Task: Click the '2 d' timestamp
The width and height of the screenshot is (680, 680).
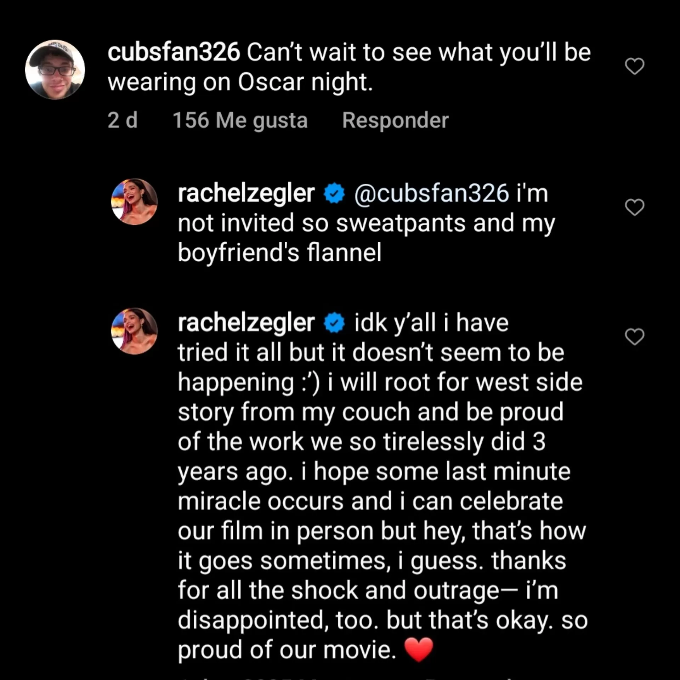Action: 122,120
